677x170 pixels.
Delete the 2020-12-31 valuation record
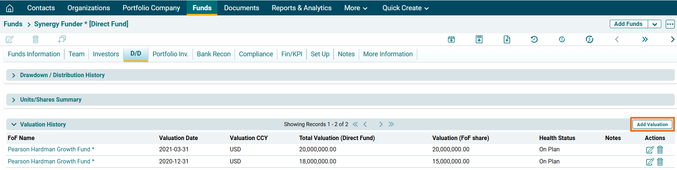(x=660, y=162)
